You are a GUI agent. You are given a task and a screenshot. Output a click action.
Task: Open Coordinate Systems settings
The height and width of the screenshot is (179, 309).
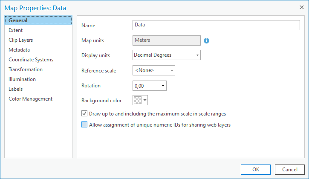[x=31, y=60]
